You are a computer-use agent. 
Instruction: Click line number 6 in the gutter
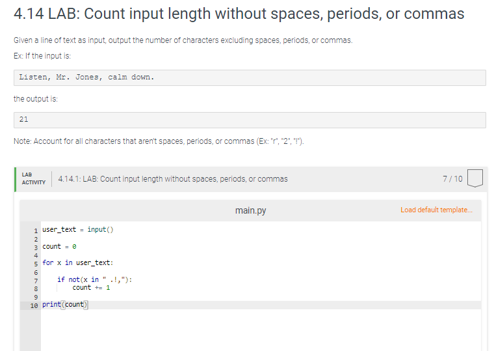[36, 272]
